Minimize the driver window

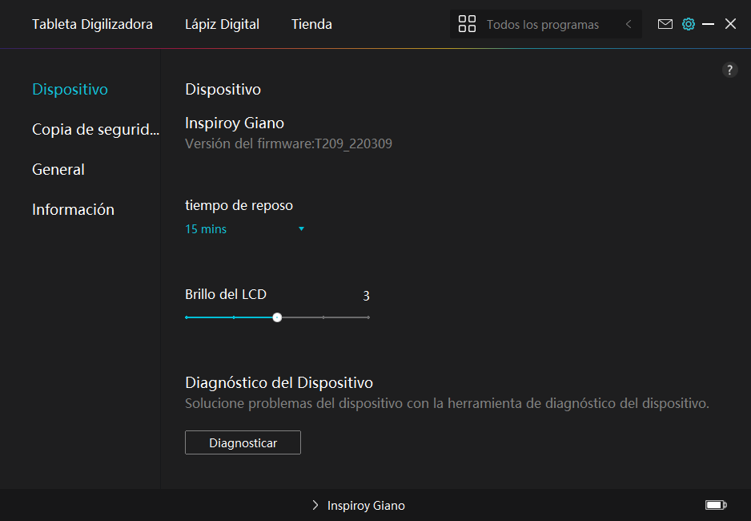tap(708, 24)
